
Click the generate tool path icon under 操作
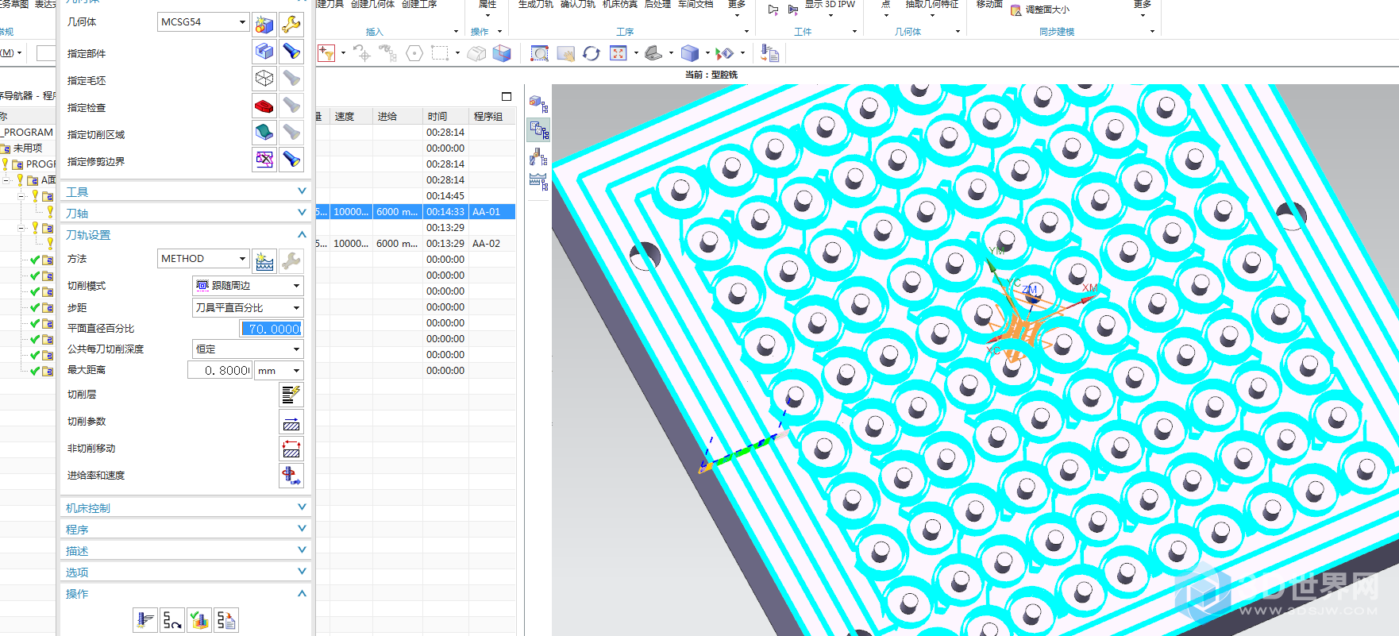145,619
